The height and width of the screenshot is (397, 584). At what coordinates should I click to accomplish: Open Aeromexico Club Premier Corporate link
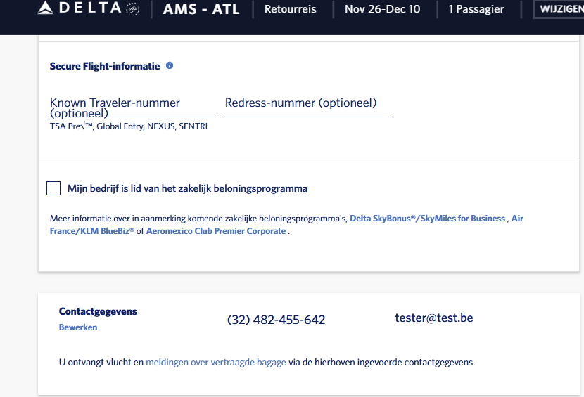pyautogui.click(x=216, y=231)
